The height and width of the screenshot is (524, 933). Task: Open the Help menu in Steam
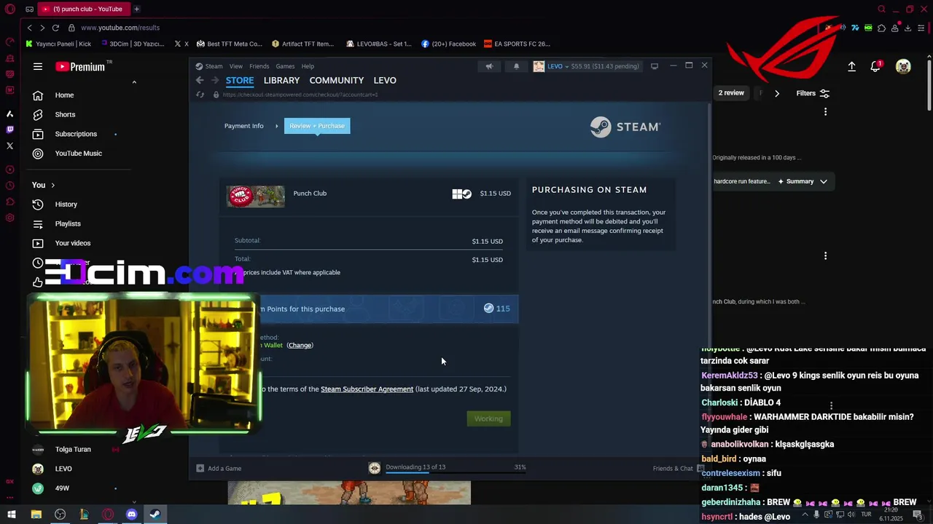pyautogui.click(x=308, y=66)
